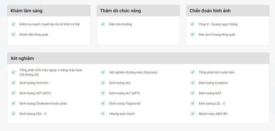Click Xét nghiệm đường máu (Glucose) text

point(133,72)
